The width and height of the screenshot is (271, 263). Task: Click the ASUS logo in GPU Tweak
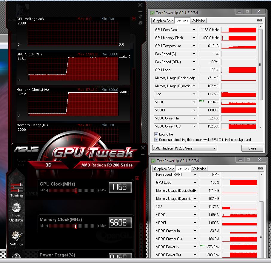(27, 149)
